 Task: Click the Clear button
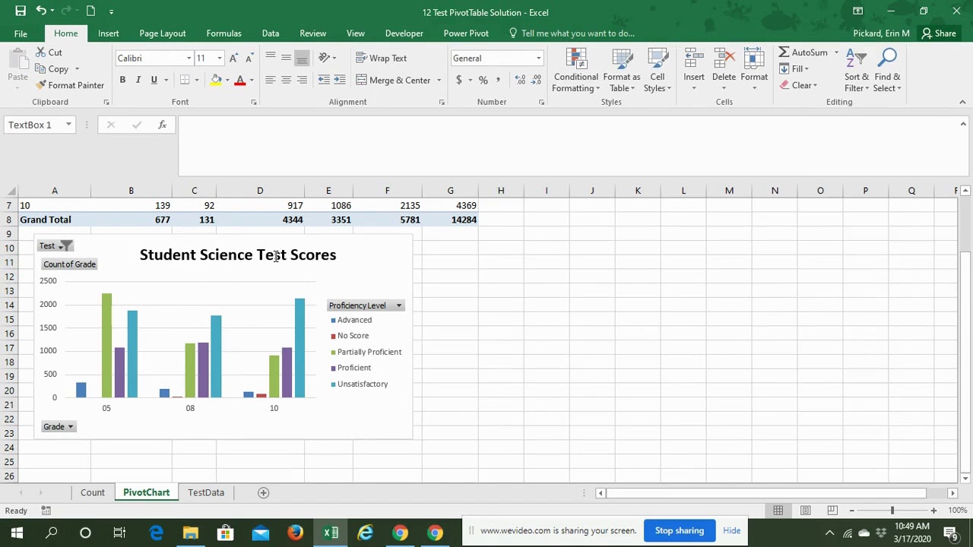(x=798, y=85)
